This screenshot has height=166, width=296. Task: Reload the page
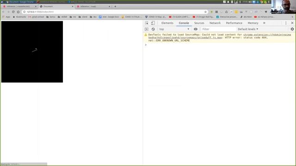point(13,12)
